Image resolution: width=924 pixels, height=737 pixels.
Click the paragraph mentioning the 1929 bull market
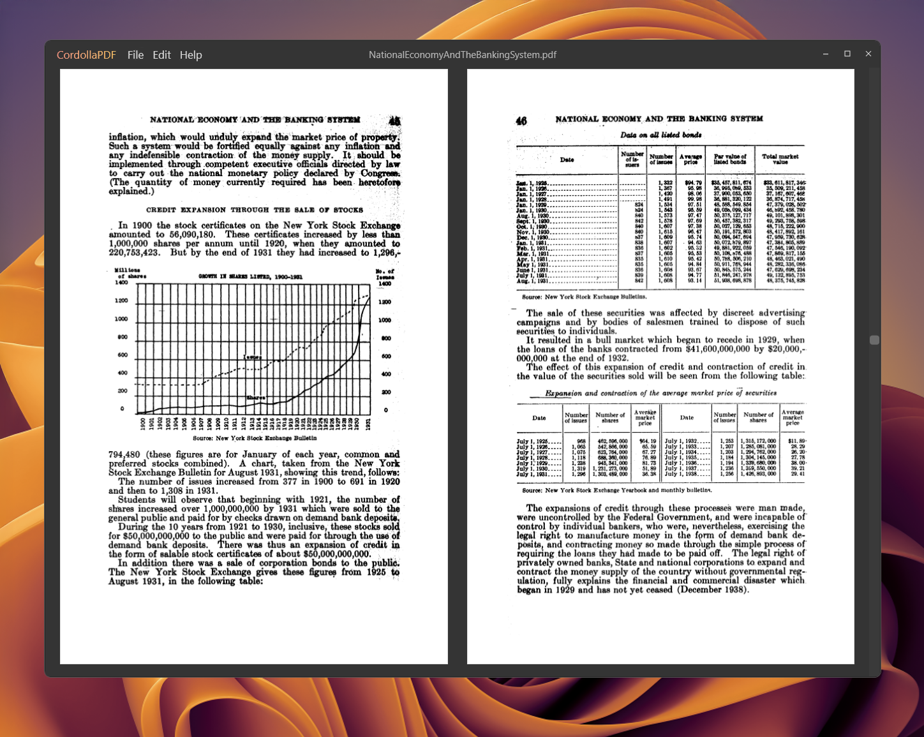tap(660, 348)
